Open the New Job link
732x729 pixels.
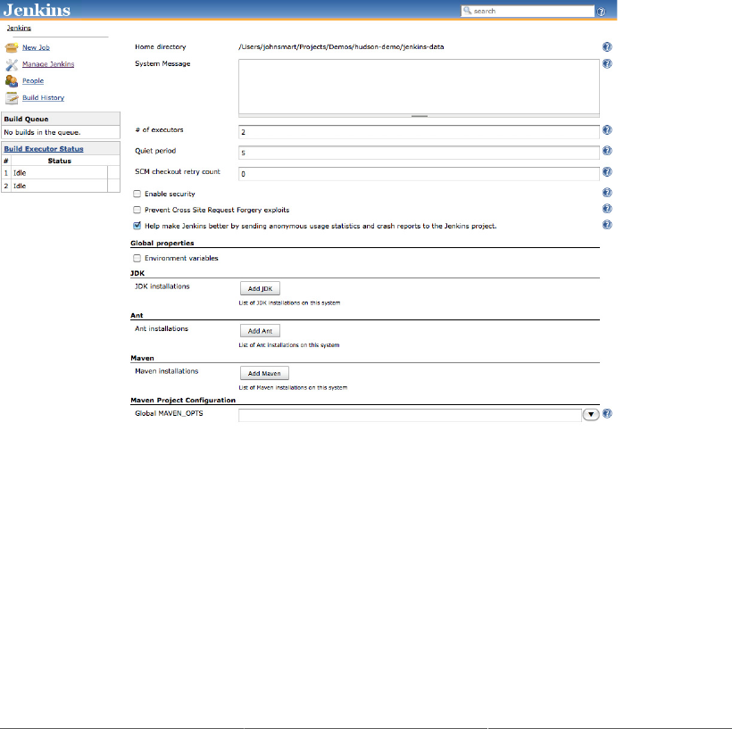[x=36, y=47]
